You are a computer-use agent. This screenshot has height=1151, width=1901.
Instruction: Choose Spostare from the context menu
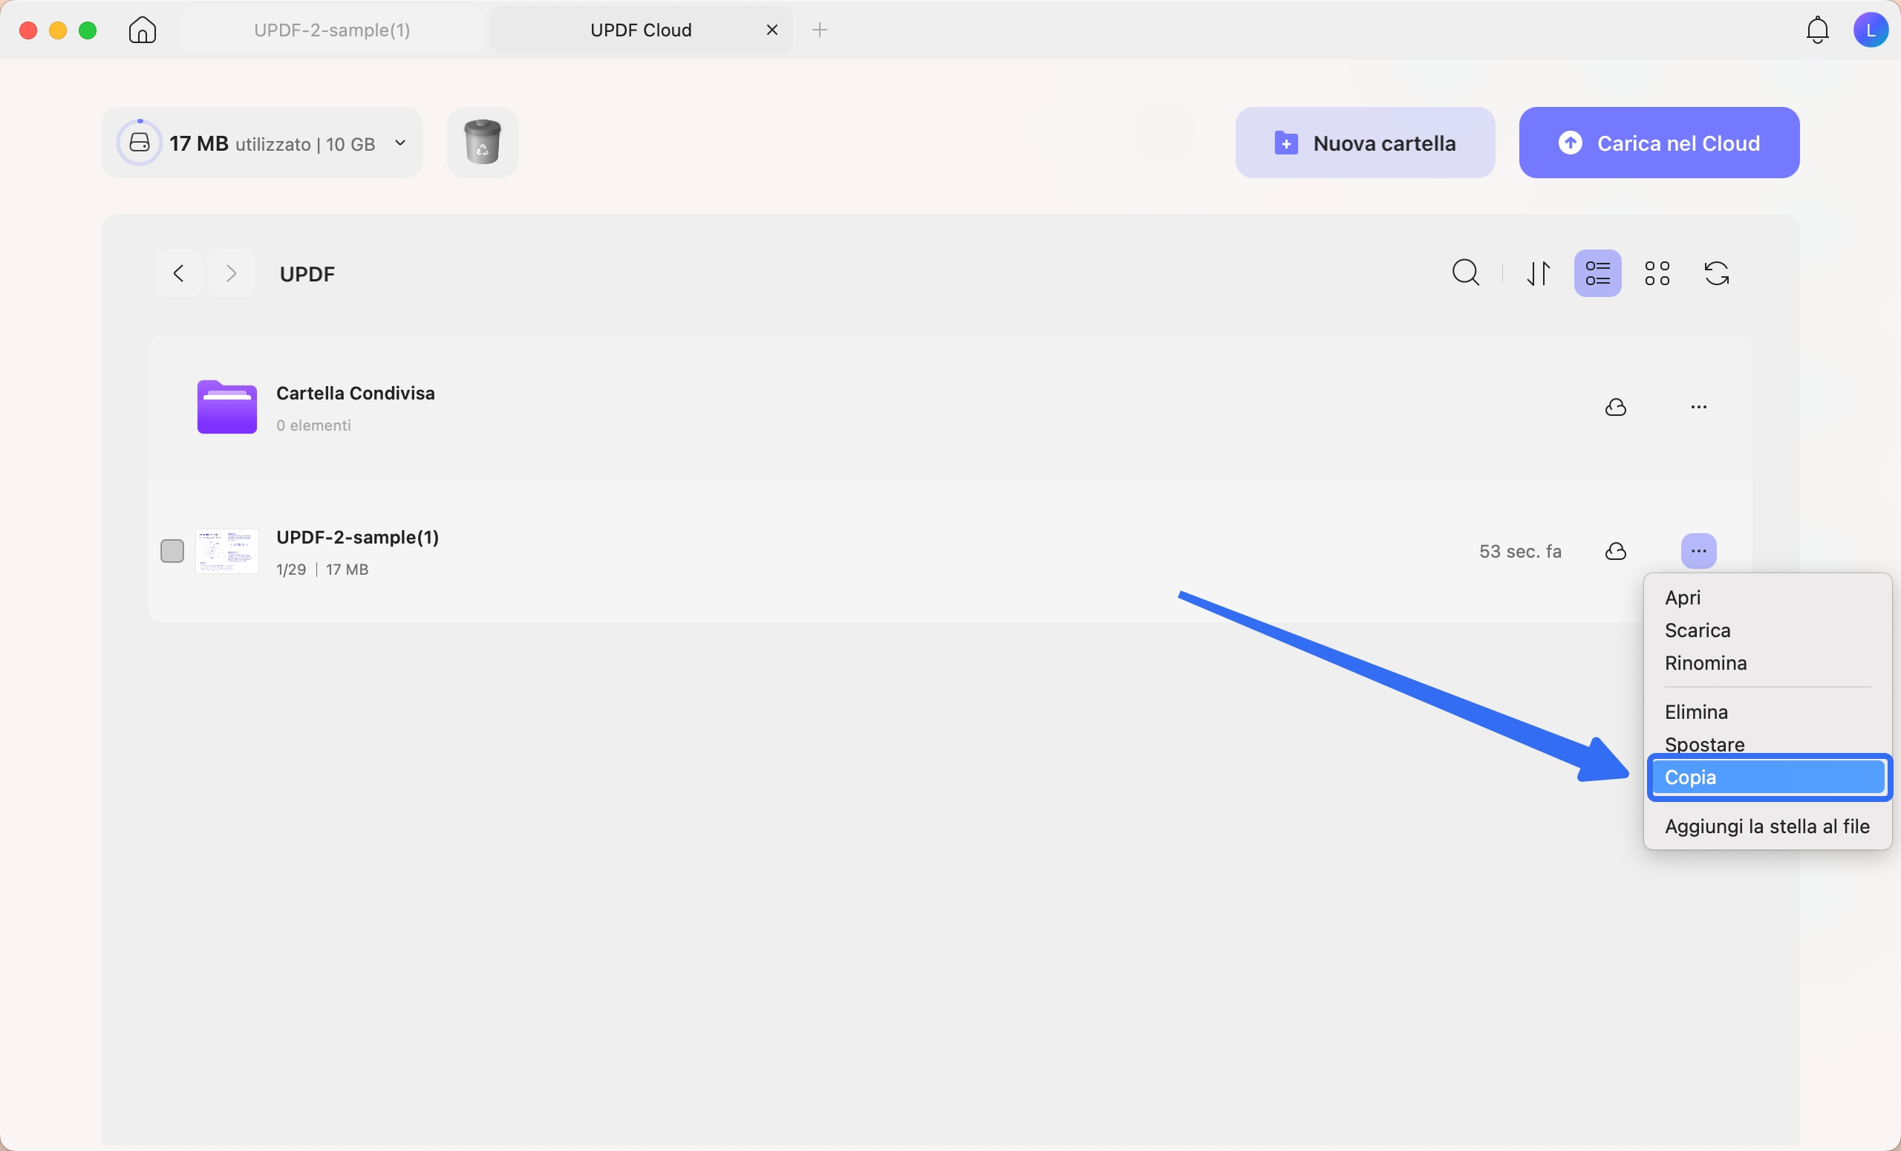(1767, 743)
